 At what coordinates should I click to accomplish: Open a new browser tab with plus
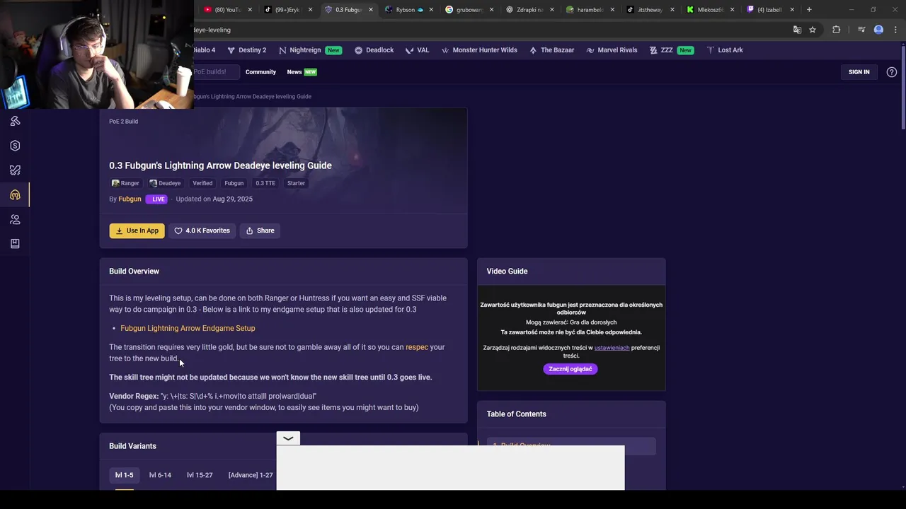coord(809,10)
